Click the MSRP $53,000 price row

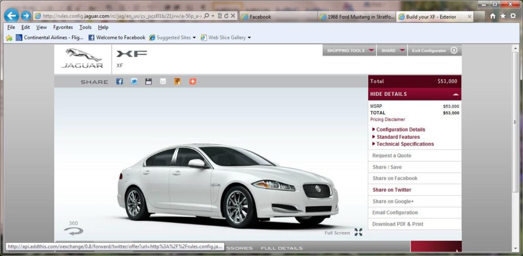[415, 107]
